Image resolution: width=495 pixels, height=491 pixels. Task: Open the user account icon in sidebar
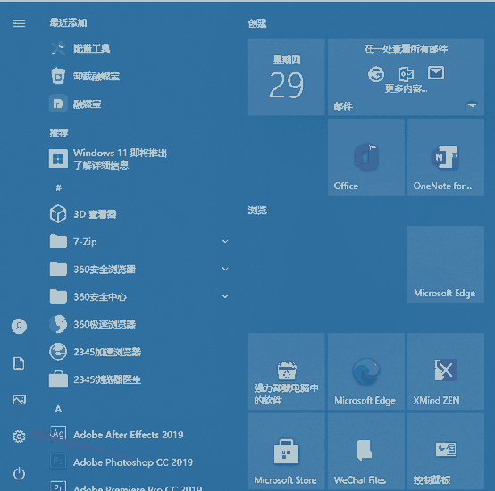19,326
